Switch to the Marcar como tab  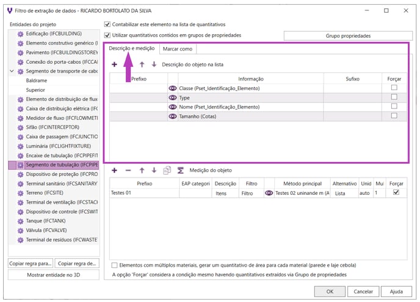point(178,49)
